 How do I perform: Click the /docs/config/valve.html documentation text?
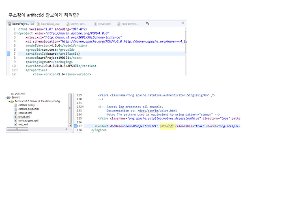click(x=157, y=111)
